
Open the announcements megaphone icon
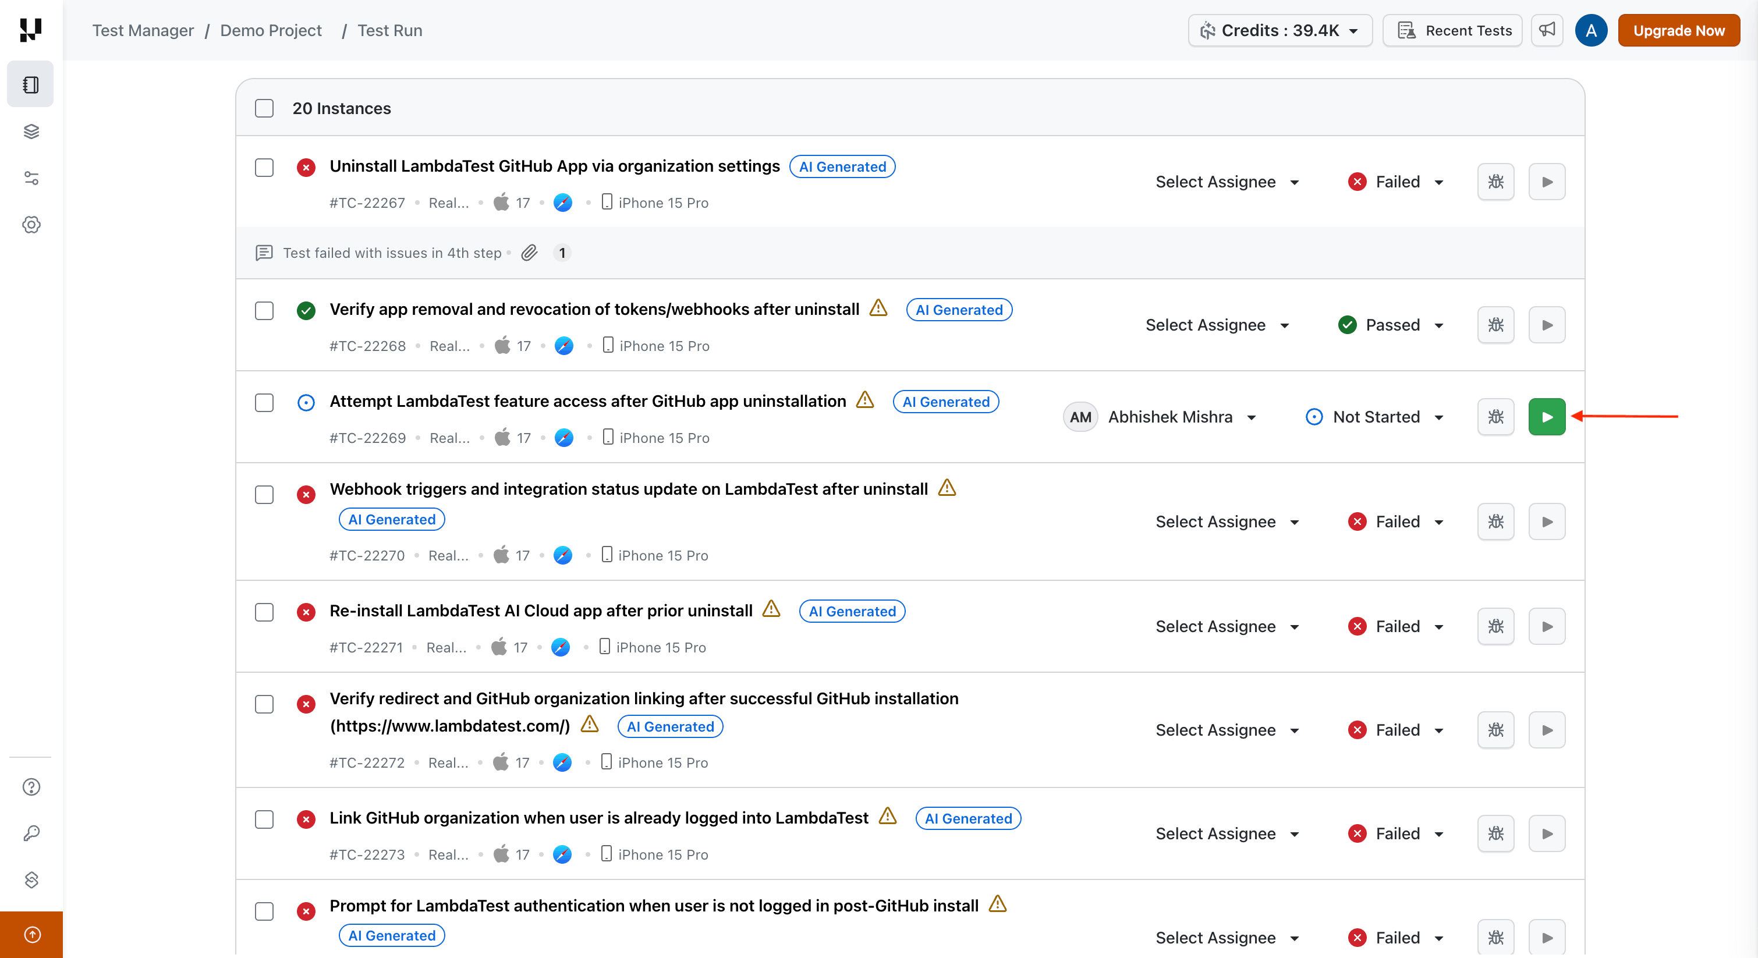point(1547,31)
